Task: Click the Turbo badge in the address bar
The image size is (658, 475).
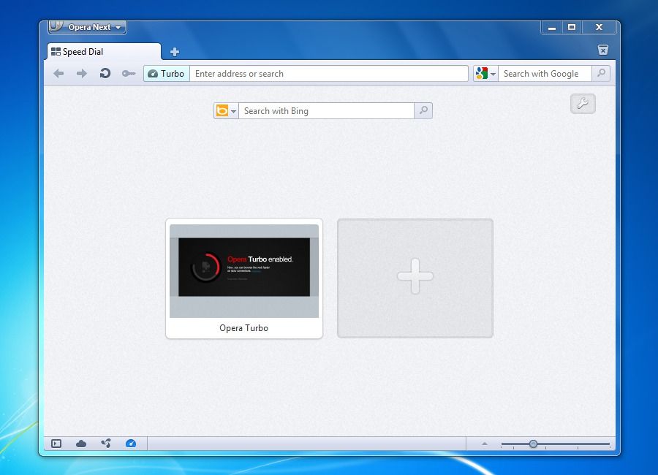Action: 165,73
